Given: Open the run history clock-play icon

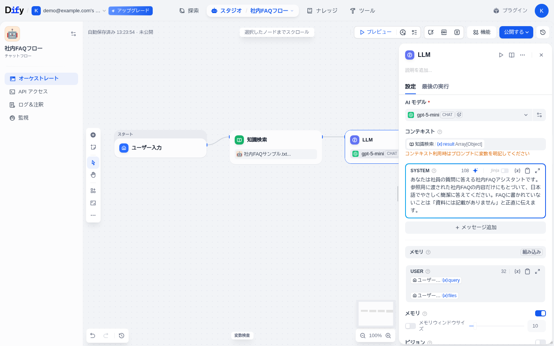Looking at the screenshot, I should 403,32.
